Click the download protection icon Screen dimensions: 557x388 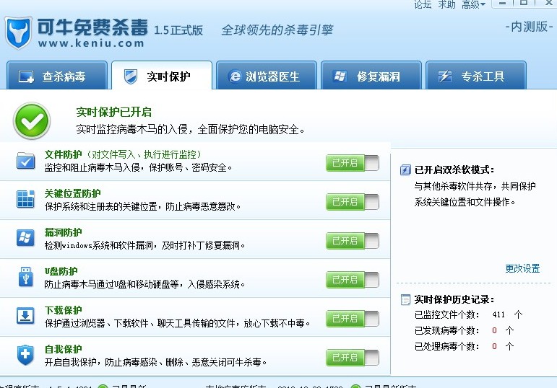[x=26, y=316]
